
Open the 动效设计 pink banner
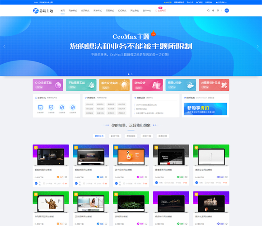[x=148, y=85]
